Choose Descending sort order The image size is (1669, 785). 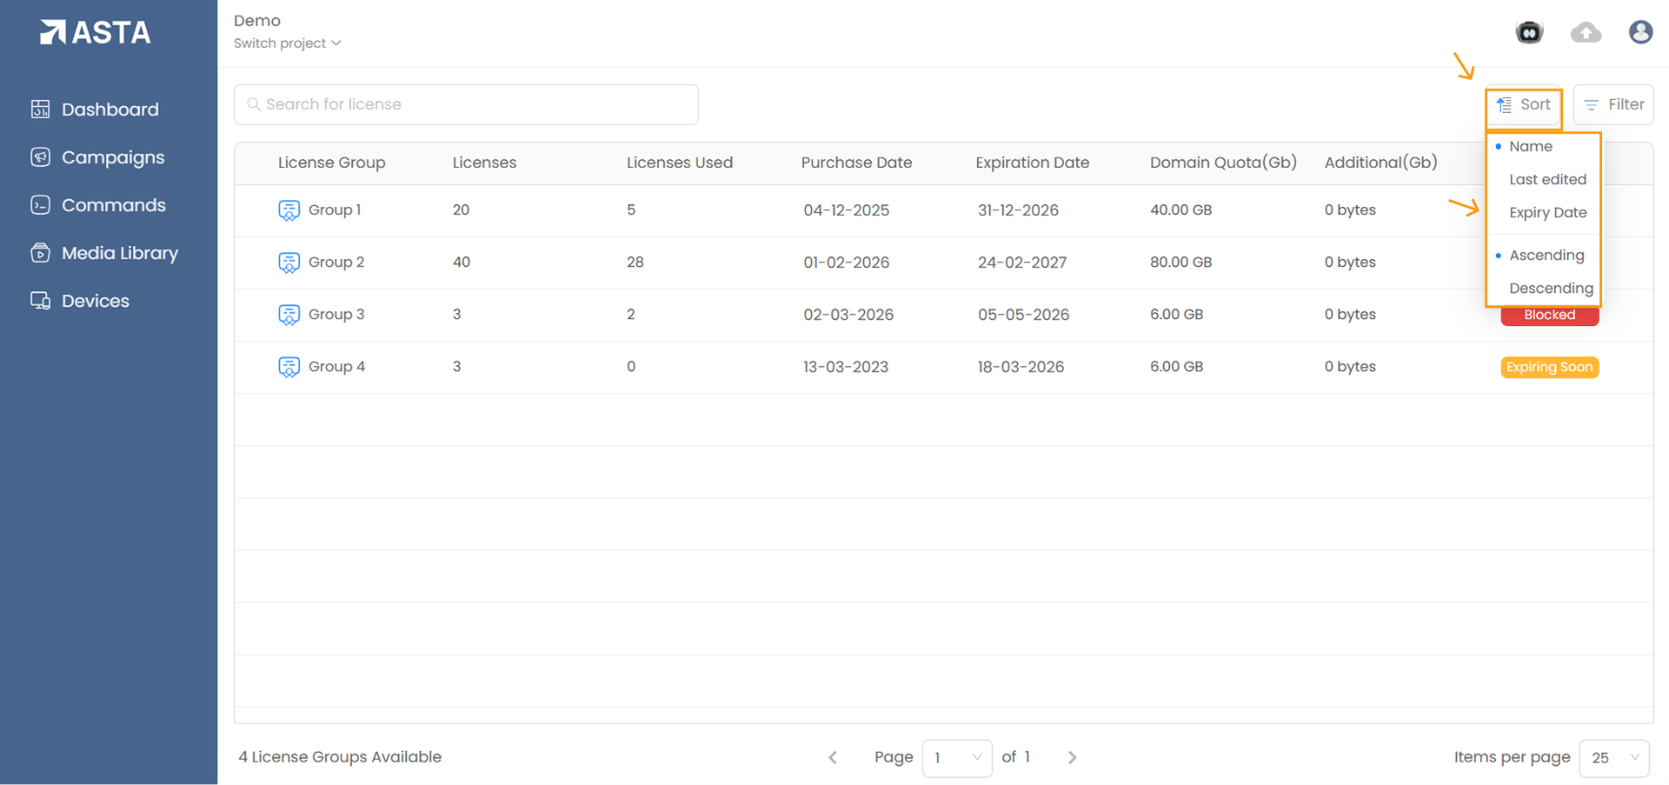click(x=1551, y=289)
